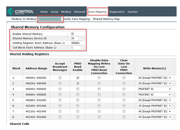Click address range 400601-400800
The height and width of the screenshot is (130, 180).
[36, 94]
